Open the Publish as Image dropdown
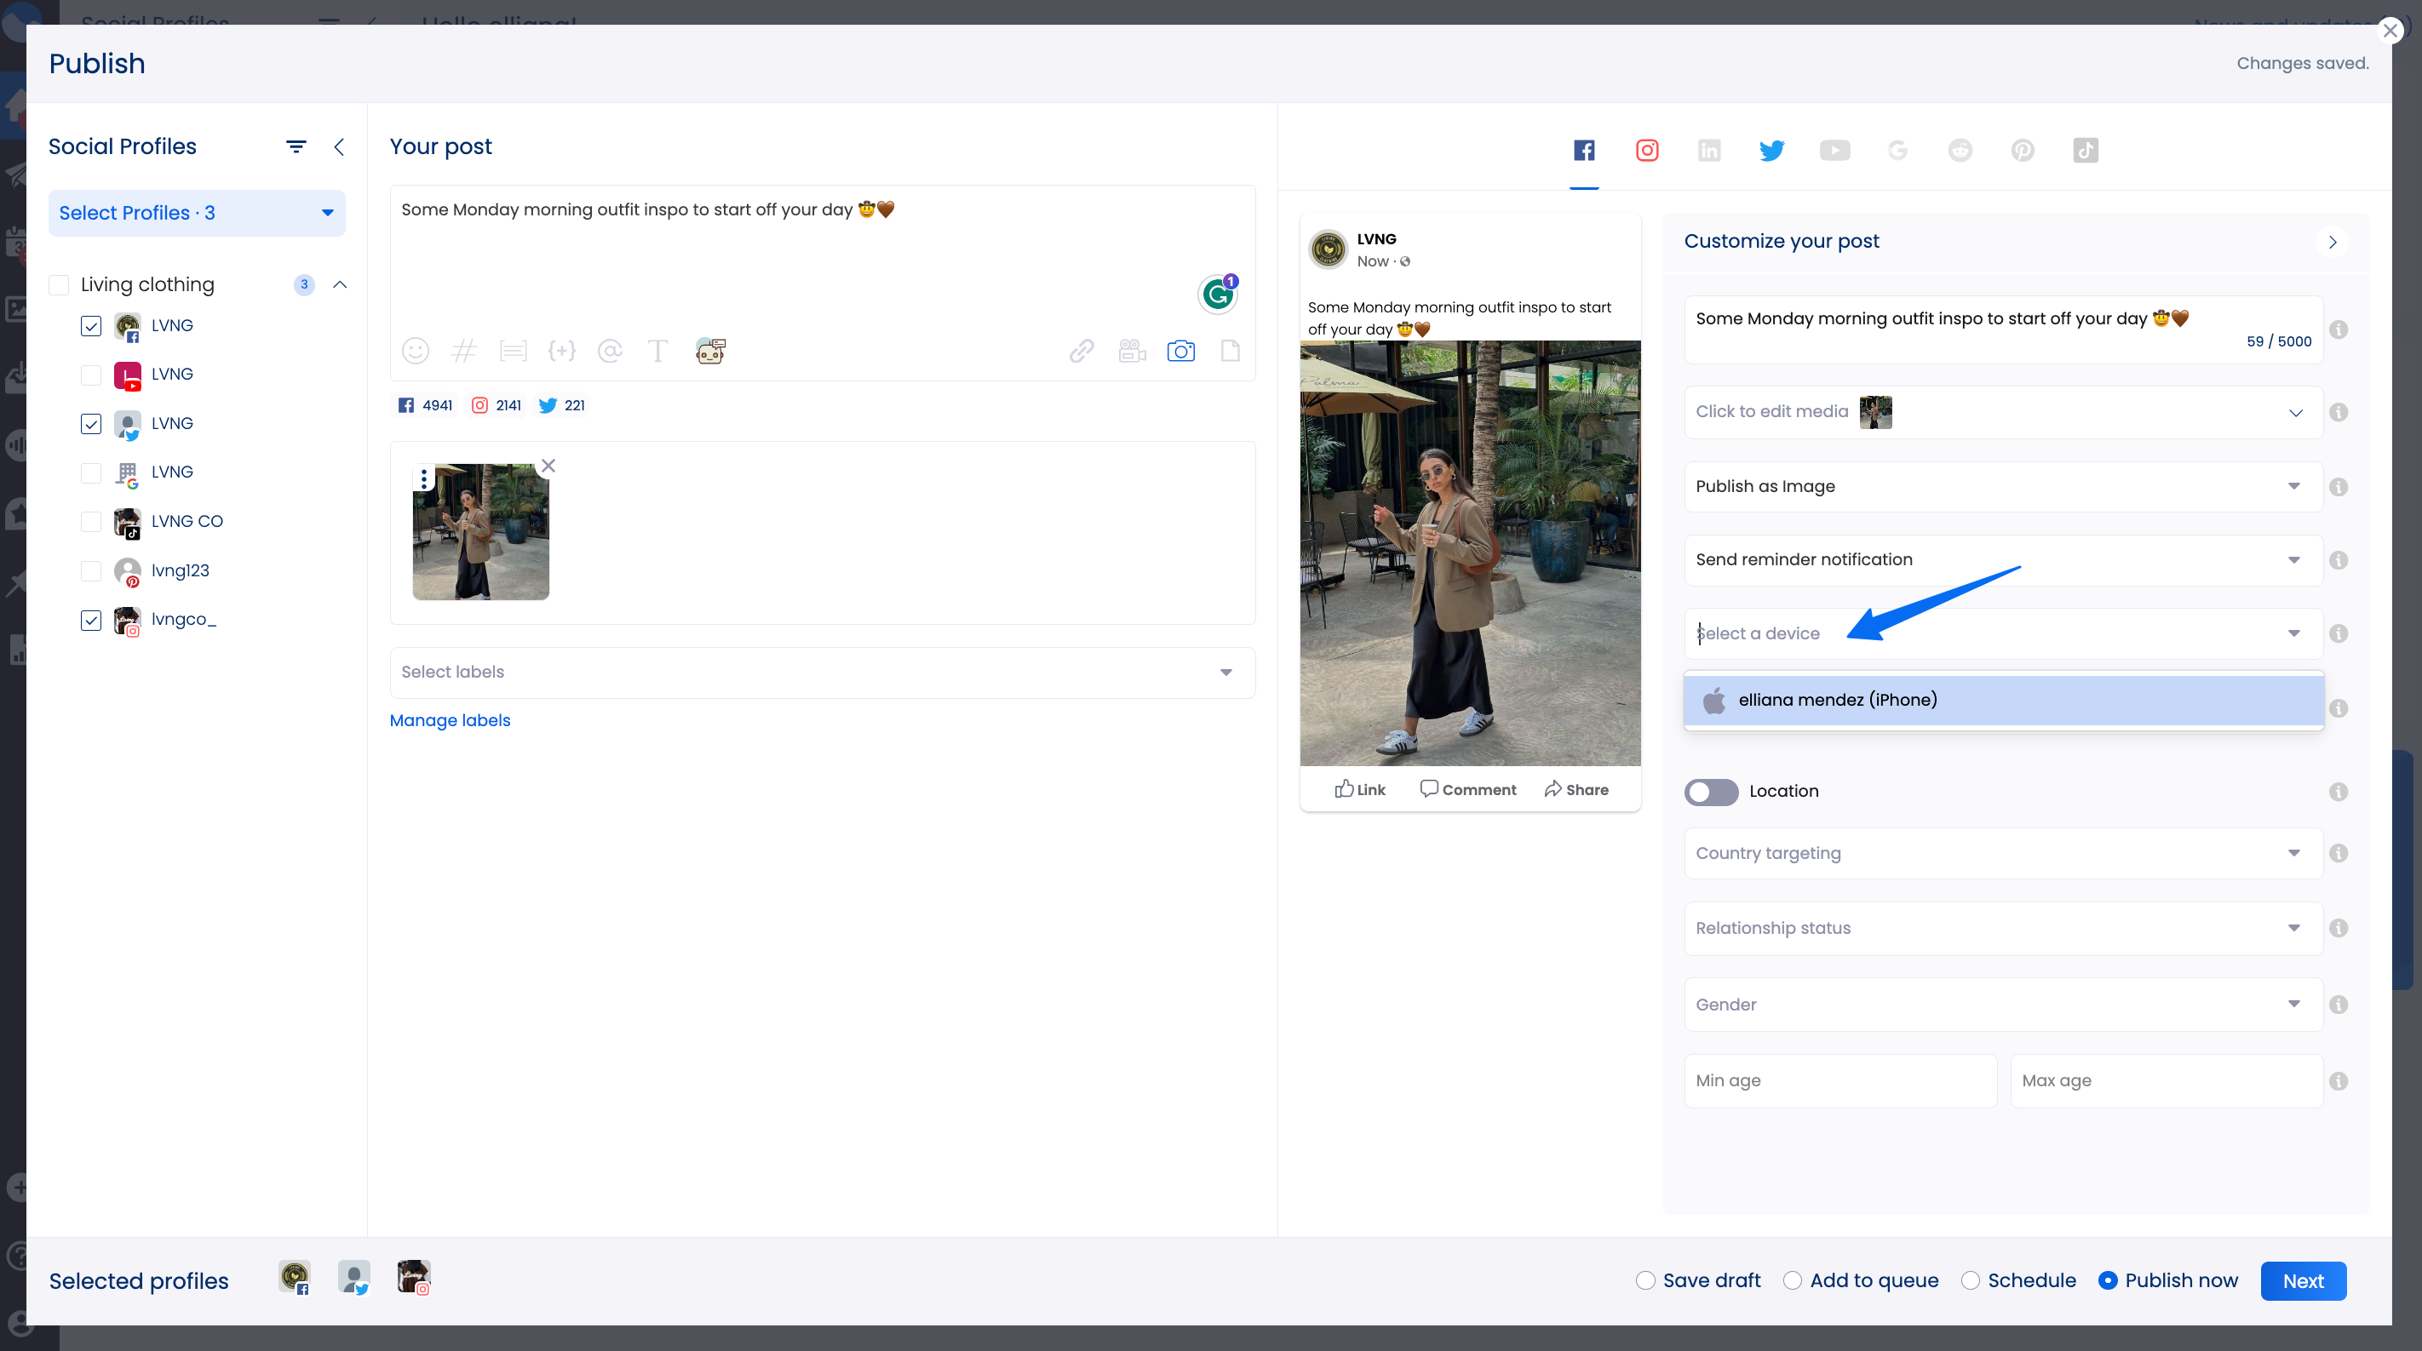Viewport: 2422px width, 1351px height. point(2004,487)
